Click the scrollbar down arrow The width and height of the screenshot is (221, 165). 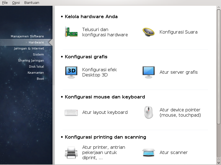[x=219, y=163]
